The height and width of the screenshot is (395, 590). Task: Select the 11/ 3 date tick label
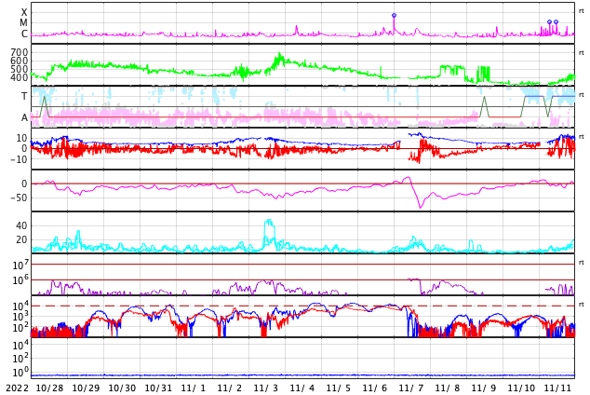266,388
